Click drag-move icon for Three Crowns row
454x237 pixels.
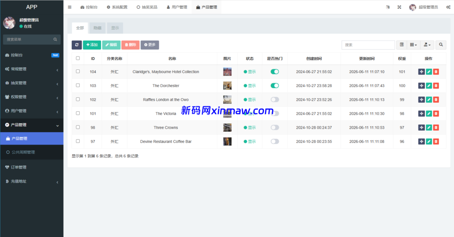click(x=421, y=127)
